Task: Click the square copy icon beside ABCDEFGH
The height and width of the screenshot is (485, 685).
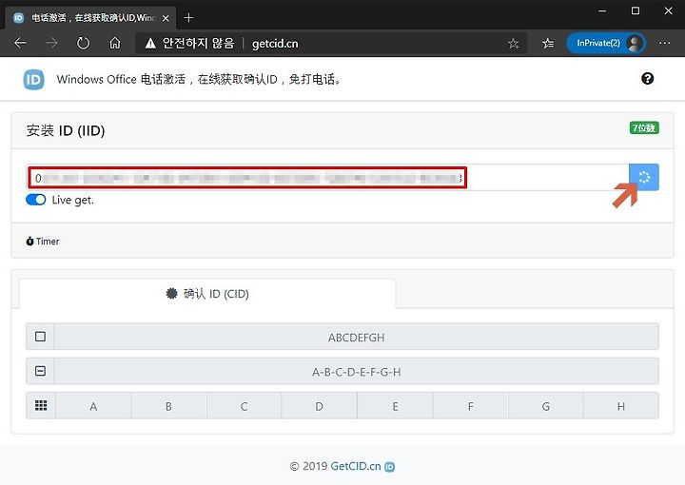Action: click(40, 337)
